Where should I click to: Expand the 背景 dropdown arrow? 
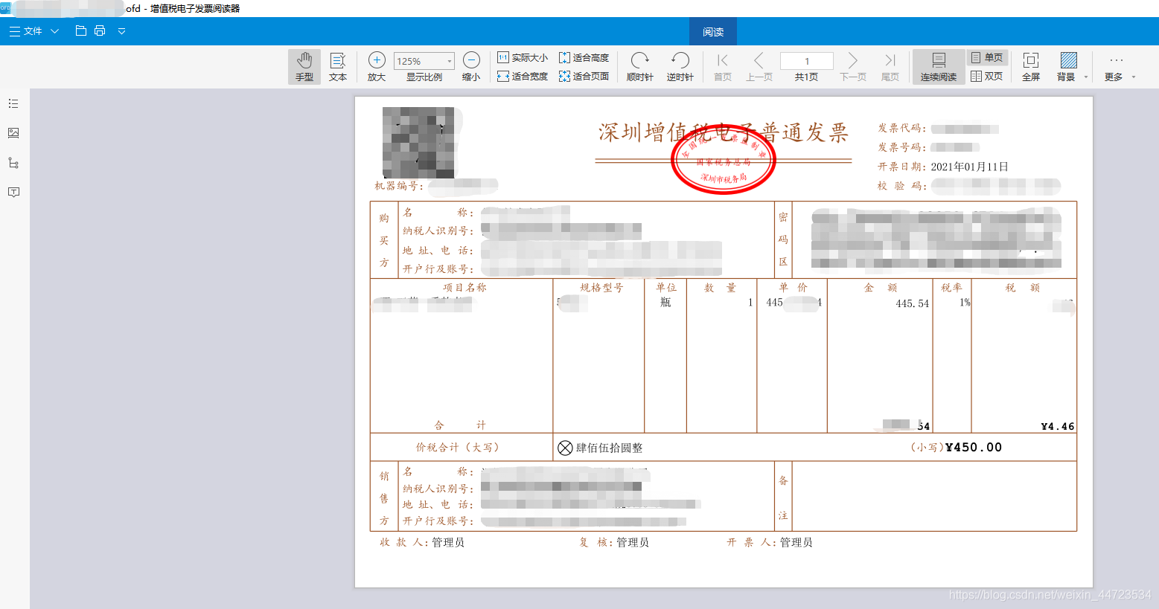[x=1086, y=77]
